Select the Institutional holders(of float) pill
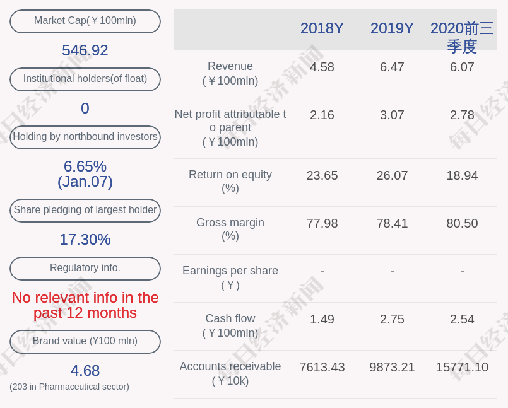The height and width of the screenshot is (408, 508). (x=85, y=79)
